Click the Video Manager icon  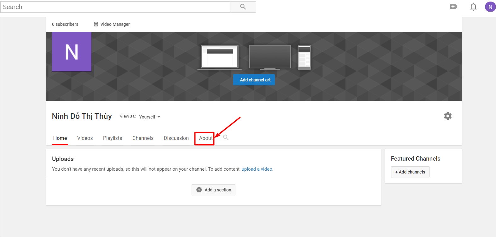(96, 24)
